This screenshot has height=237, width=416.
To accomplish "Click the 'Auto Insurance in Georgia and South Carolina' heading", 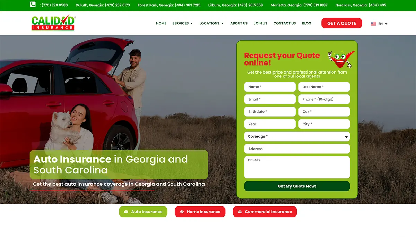I will pos(111,164).
